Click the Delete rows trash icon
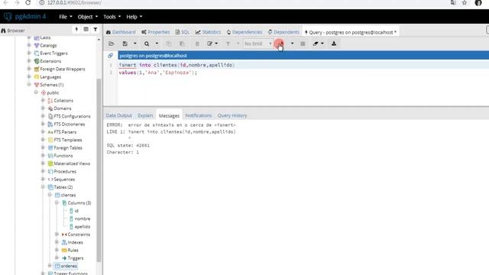The width and height of the screenshot is (489, 275). [x=197, y=44]
